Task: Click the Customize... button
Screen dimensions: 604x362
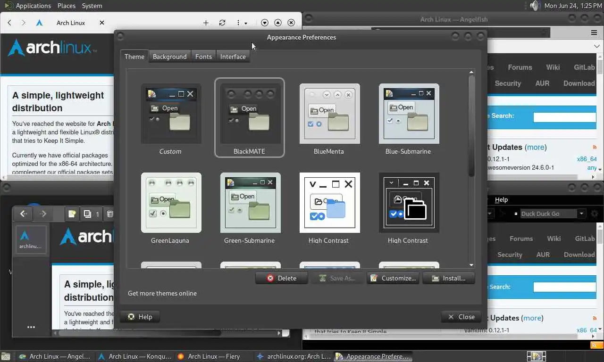Action: [393, 278]
